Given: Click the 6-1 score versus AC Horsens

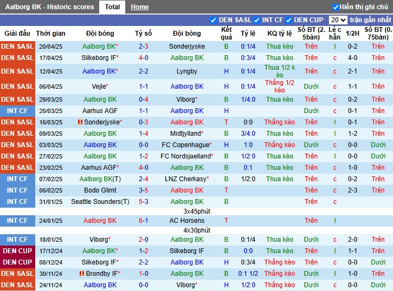Looking at the screenshot, I should tap(143, 221).
